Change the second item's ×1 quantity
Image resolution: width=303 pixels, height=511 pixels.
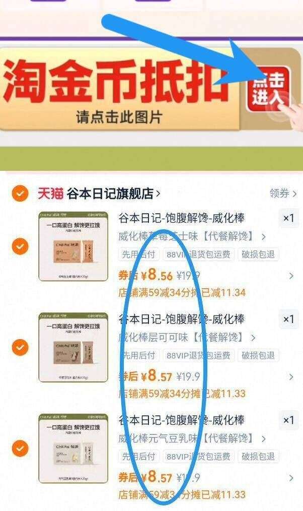click(x=289, y=319)
